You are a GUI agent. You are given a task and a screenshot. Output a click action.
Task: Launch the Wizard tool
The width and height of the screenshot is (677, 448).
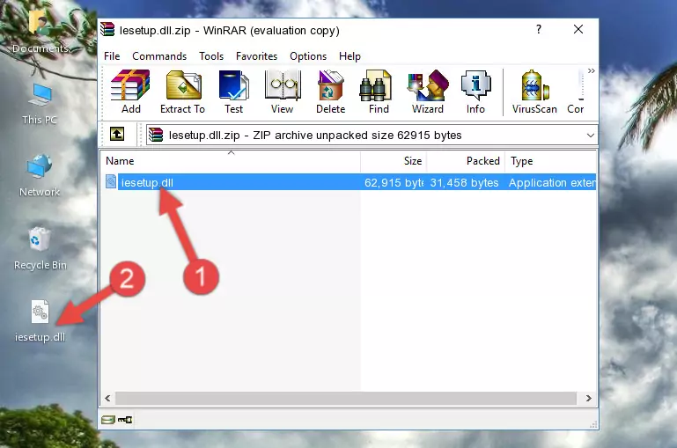click(428, 92)
